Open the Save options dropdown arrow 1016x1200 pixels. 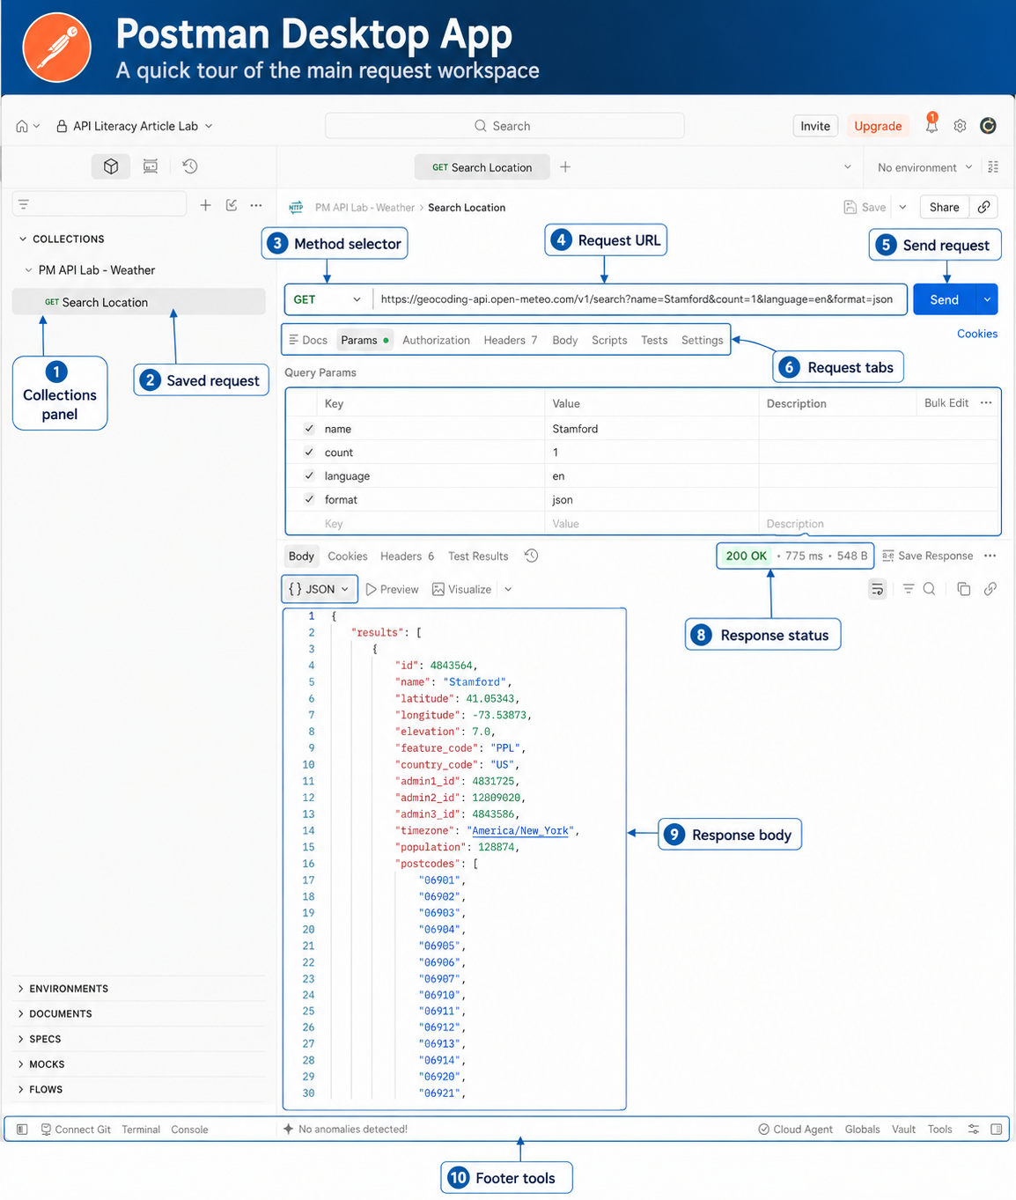point(902,207)
